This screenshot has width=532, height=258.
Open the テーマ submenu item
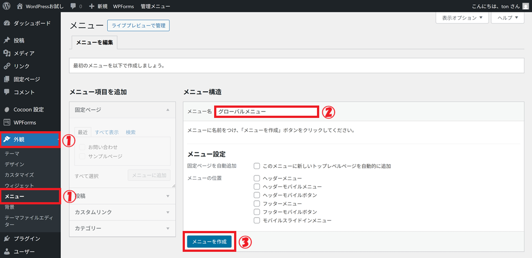pos(12,153)
